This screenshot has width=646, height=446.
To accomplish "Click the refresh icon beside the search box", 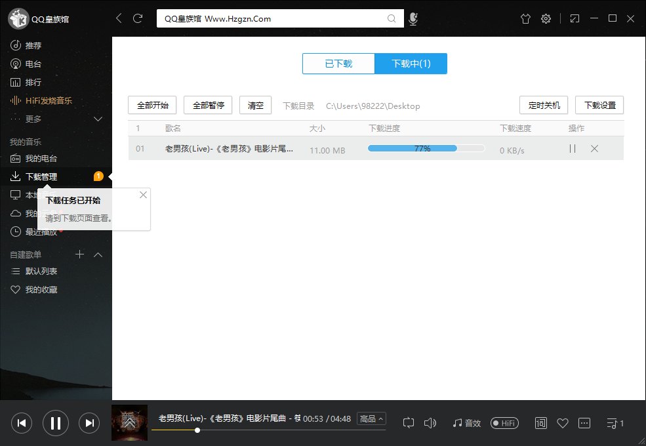I will coord(138,18).
